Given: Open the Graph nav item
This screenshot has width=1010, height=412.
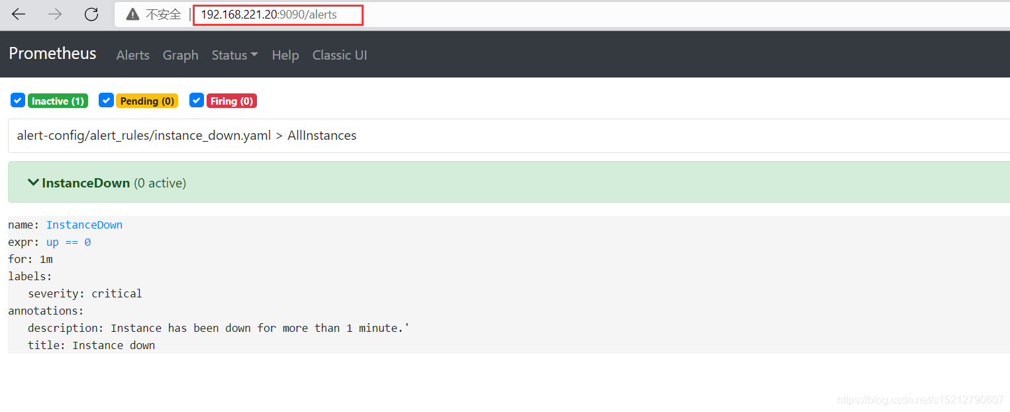Looking at the screenshot, I should tap(181, 55).
